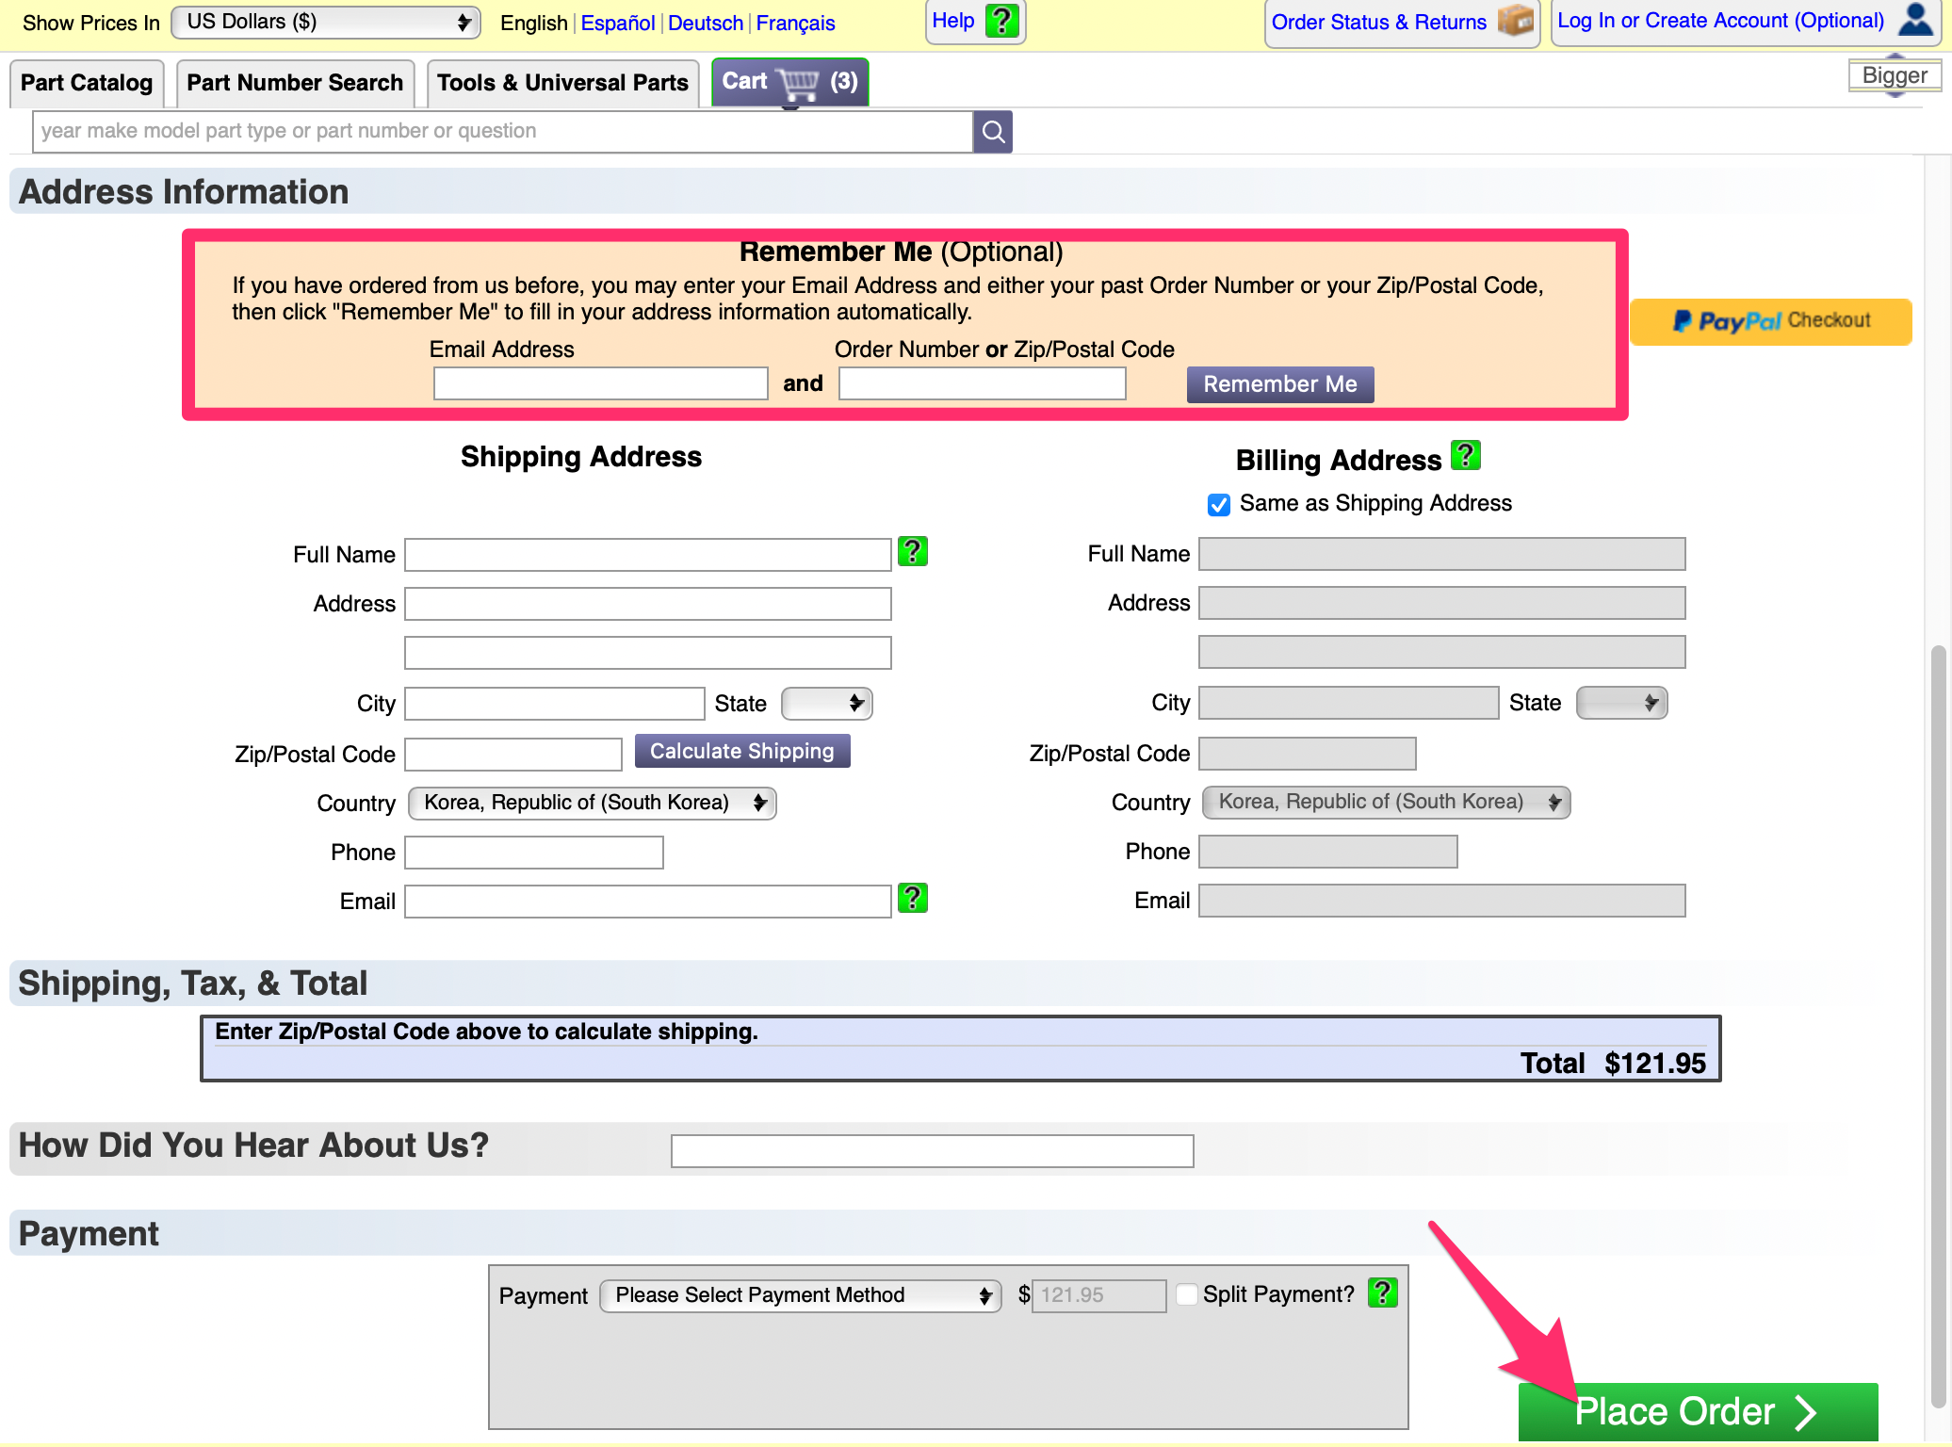Image resolution: width=1952 pixels, height=1447 pixels.
Task: Open the shipping State dropdown
Action: point(826,704)
